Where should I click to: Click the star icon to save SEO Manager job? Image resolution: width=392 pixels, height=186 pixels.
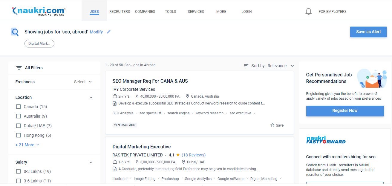272,125
